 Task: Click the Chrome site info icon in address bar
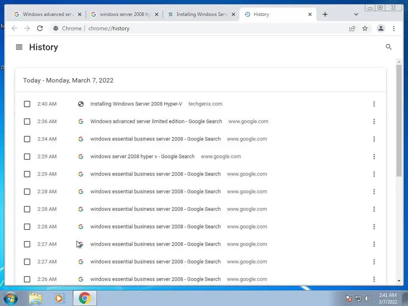tap(56, 28)
